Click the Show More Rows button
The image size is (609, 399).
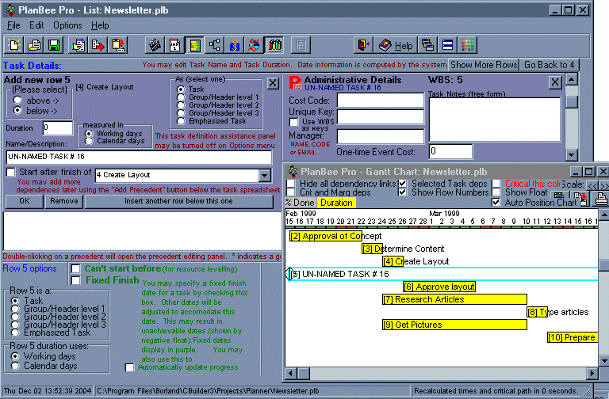tap(484, 65)
